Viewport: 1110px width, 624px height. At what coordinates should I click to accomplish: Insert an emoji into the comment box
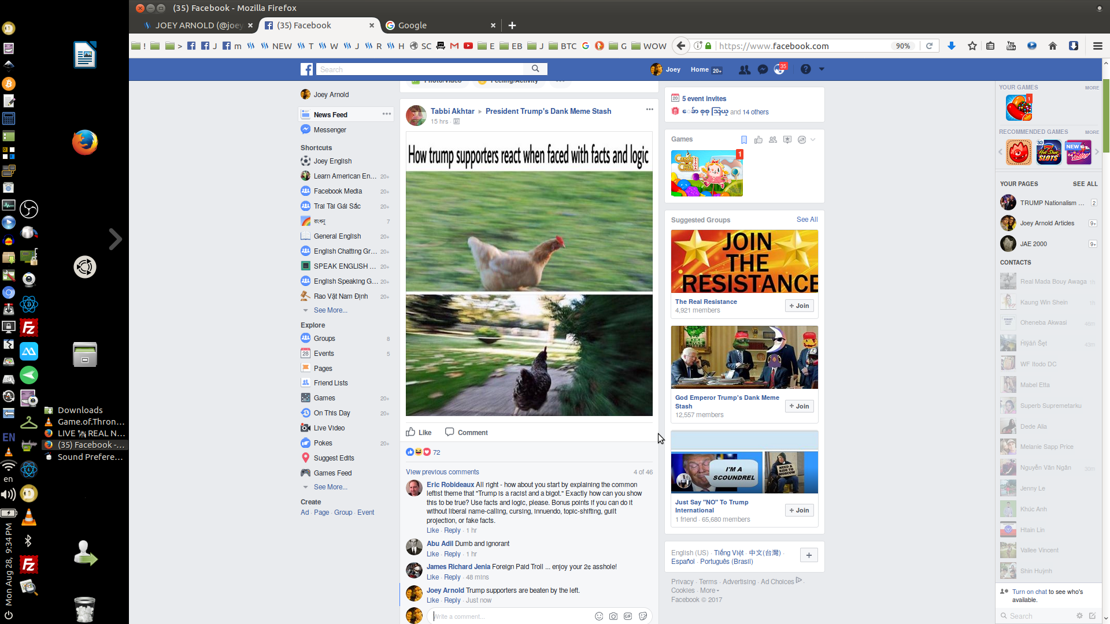(x=598, y=616)
